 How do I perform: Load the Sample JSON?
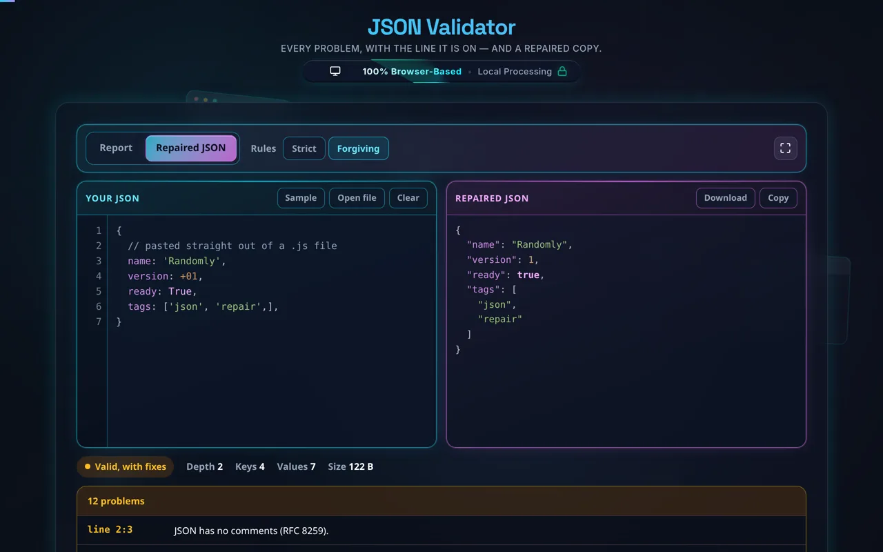301,198
